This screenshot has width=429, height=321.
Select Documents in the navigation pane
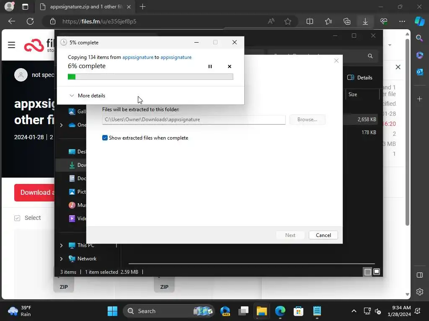tap(77, 178)
